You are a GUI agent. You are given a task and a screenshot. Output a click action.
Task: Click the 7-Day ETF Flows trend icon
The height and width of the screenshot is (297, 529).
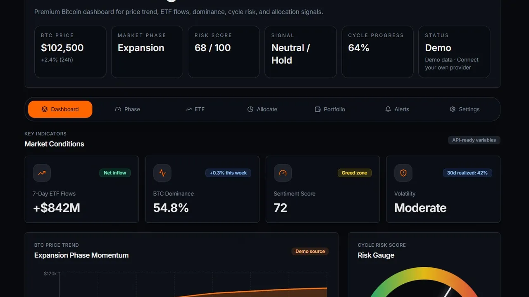[x=42, y=173]
